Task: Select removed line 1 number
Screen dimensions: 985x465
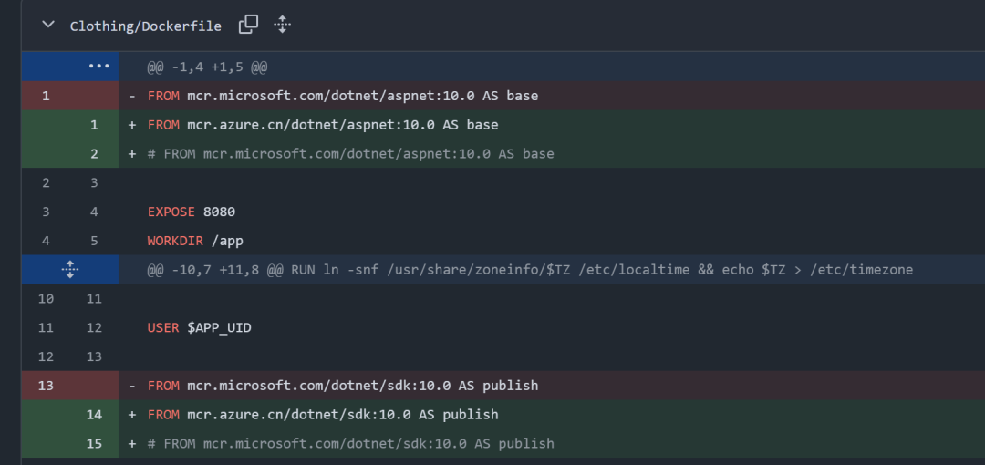Action: 46,96
